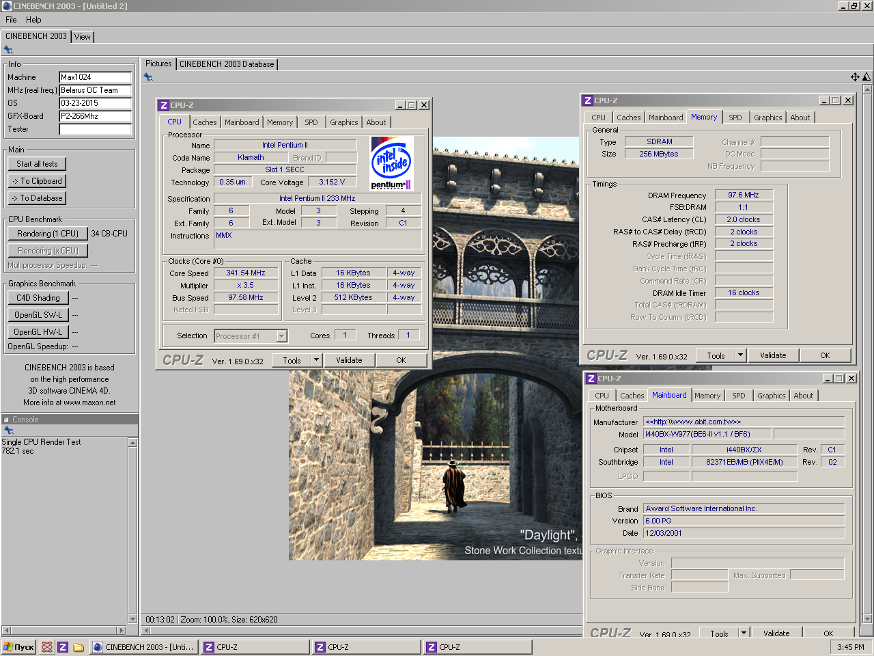The width and height of the screenshot is (874, 656).
Task: Click the move/pan cross icon above picture
Action: pyautogui.click(x=855, y=77)
